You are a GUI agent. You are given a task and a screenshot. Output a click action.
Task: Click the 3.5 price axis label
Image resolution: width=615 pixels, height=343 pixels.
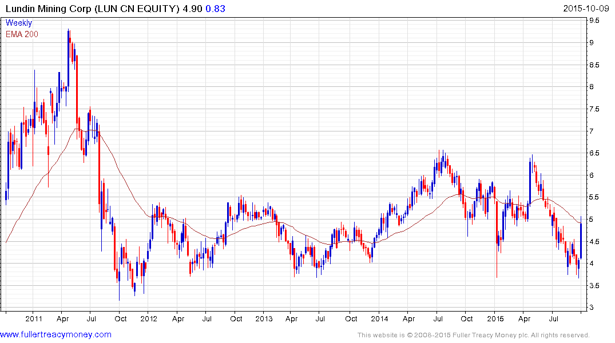coord(594,286)
